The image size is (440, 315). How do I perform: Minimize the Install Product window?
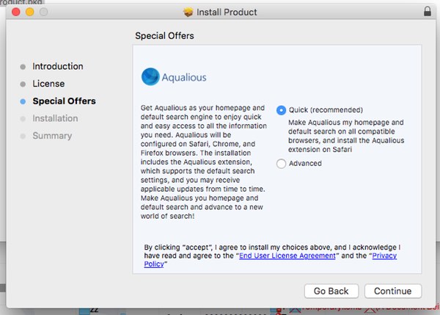(x=30, y=12)
